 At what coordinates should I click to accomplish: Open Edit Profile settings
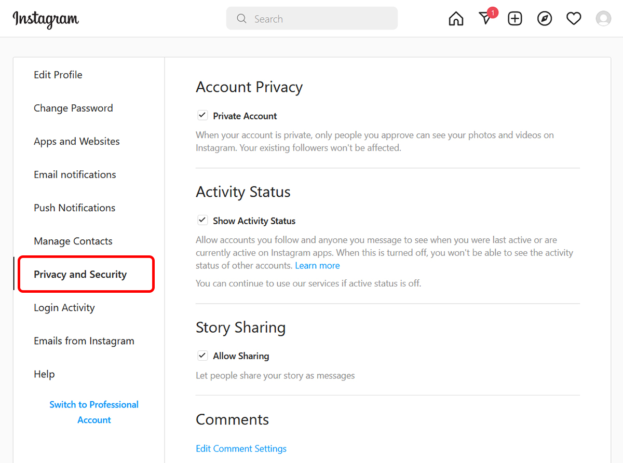tap(58, 75)
